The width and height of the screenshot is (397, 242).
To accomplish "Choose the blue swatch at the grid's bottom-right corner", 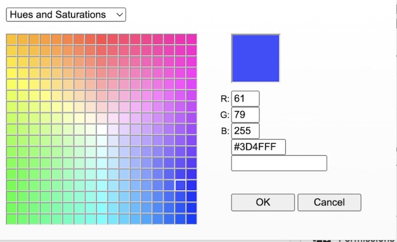I will pos(192,219).
